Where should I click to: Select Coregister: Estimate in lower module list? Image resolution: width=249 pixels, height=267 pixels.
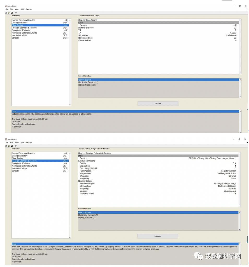40,163
